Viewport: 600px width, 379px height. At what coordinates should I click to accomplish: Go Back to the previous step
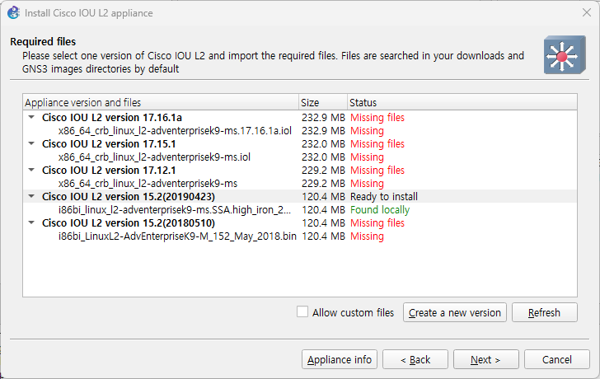[417, 360]
